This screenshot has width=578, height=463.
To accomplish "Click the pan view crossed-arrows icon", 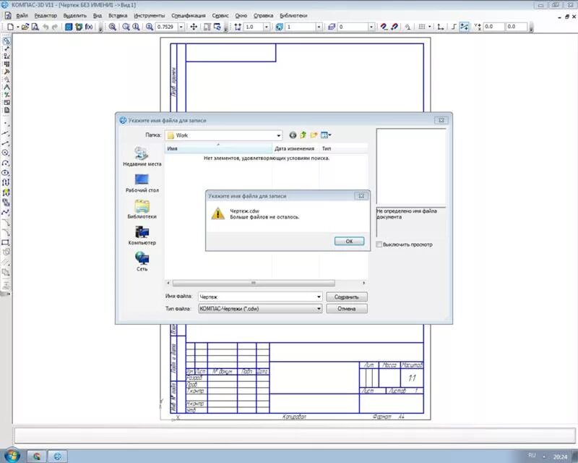I will pyautogui.click(x=194, y=27).
